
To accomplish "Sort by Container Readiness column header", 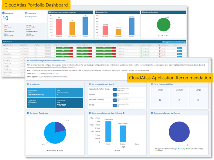I will (82, 45).
